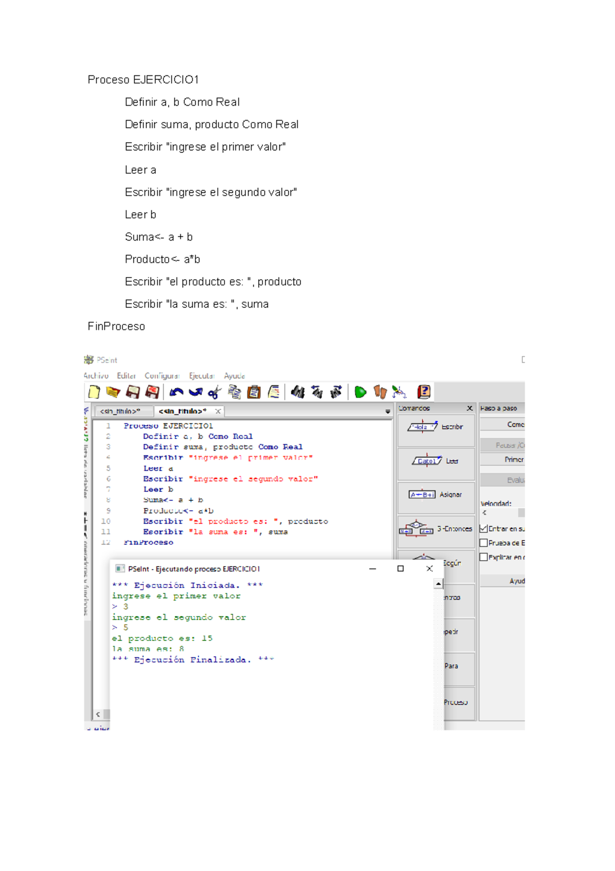Close the execution console window
Image resolution: width=615 pixels, height=871 pixels.
pyautogui.click(x=429, y=568)
